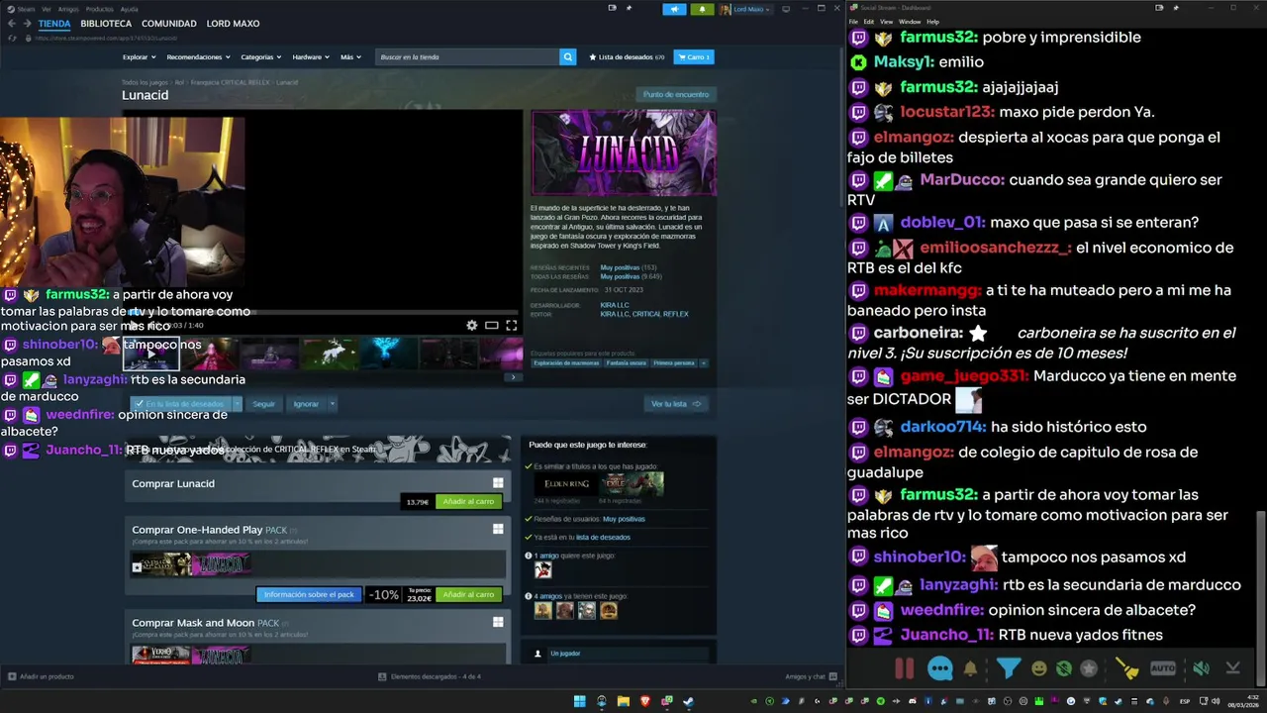This screenshot has height=713, width=1267.
Task: Click the bell notification icon in Social Stream
Action: point(970,668)
